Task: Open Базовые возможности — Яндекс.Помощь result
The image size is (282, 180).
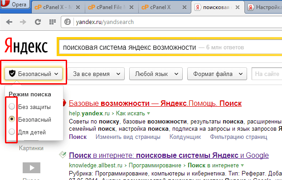Action: pos(155,104)
